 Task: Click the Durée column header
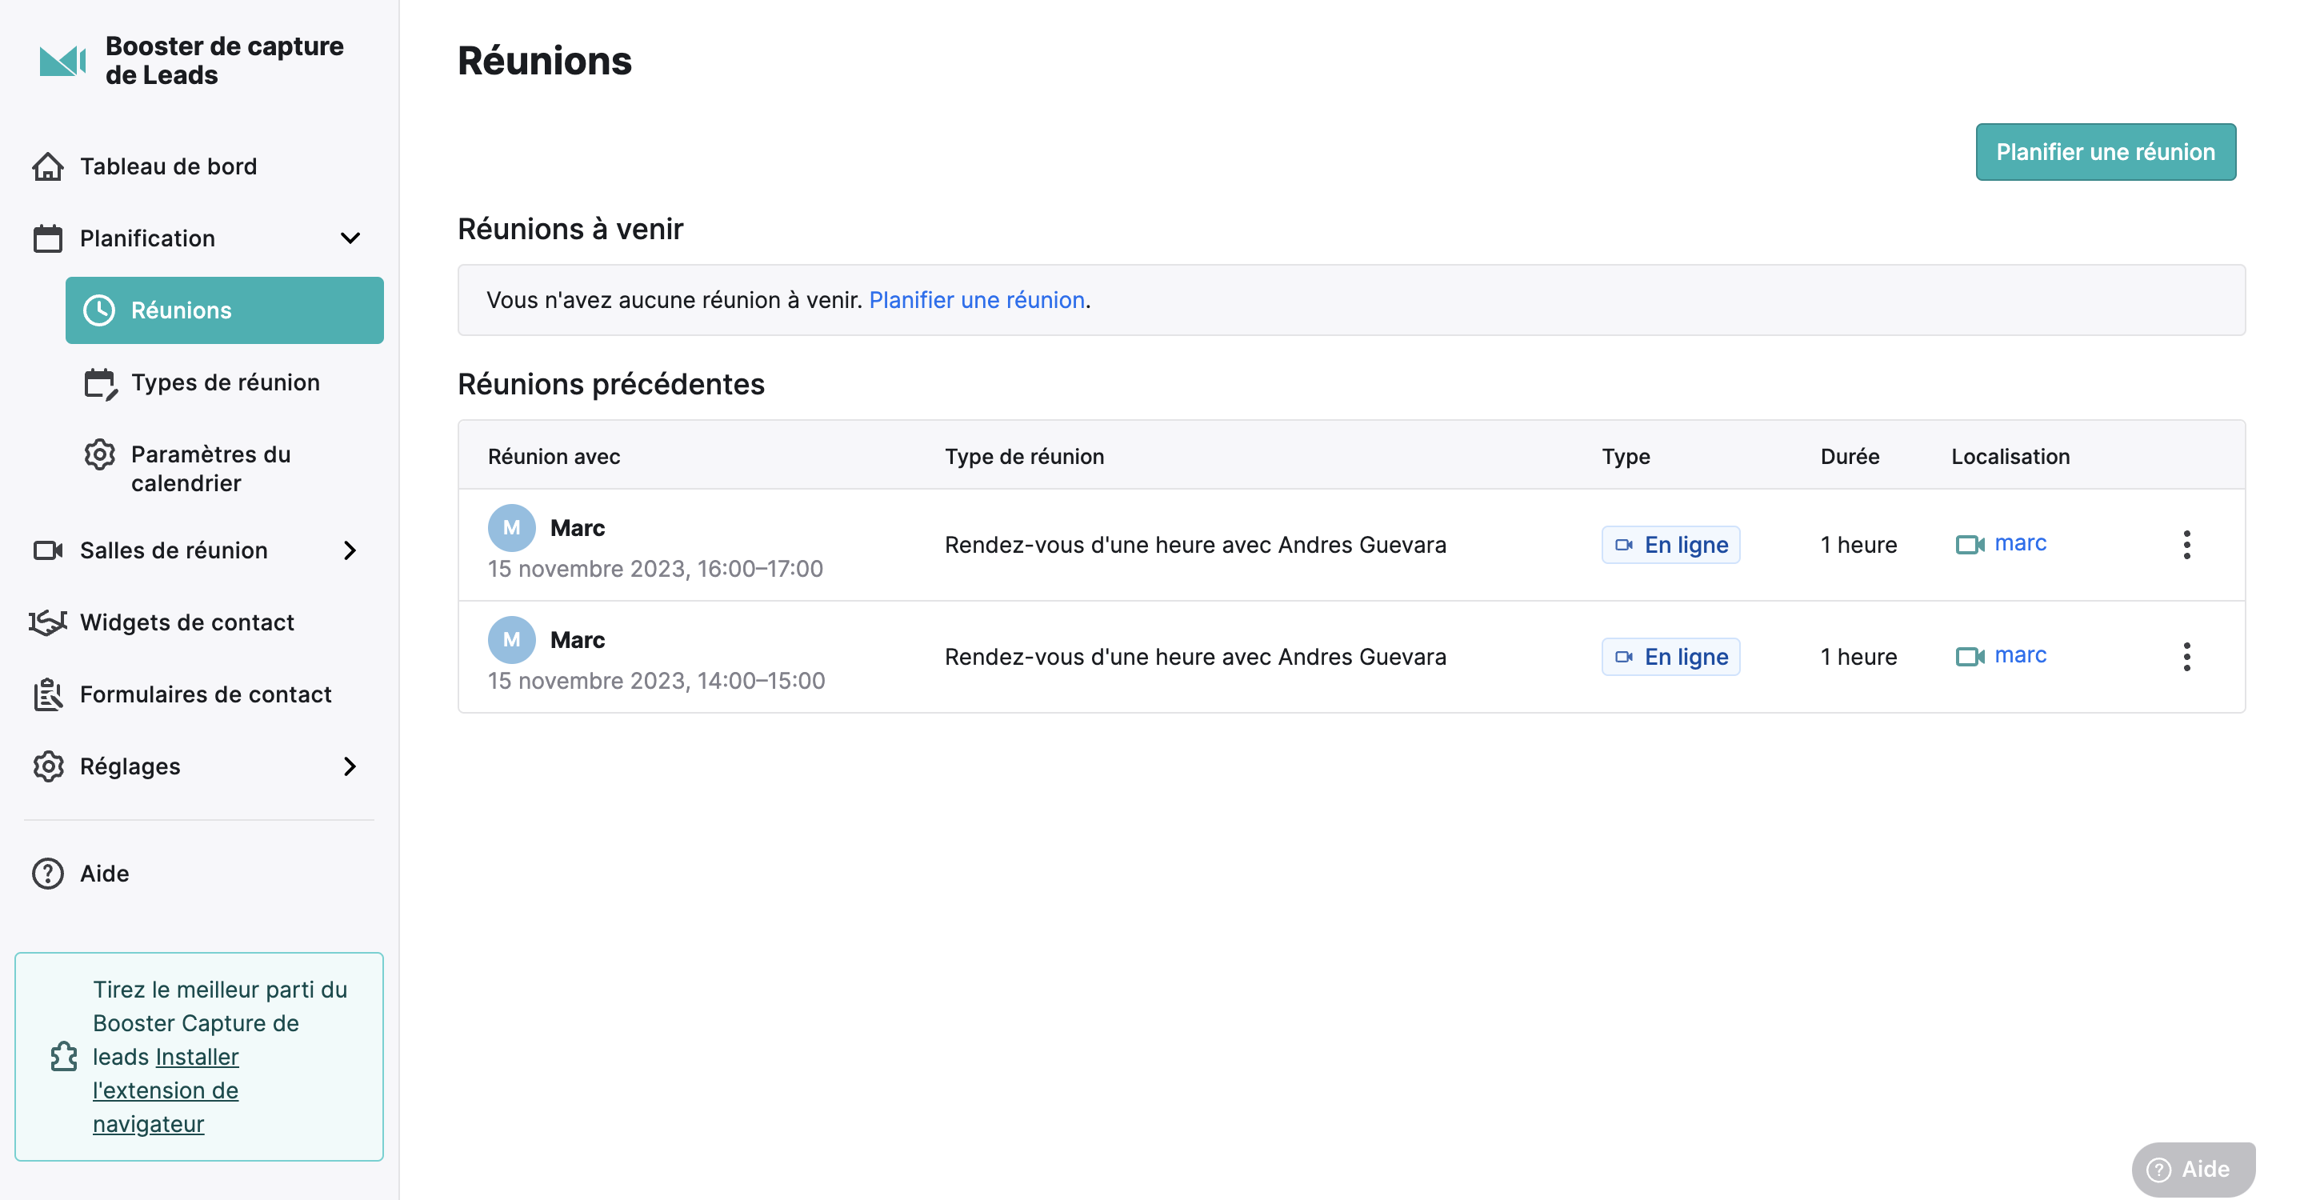coord(1850,456)
